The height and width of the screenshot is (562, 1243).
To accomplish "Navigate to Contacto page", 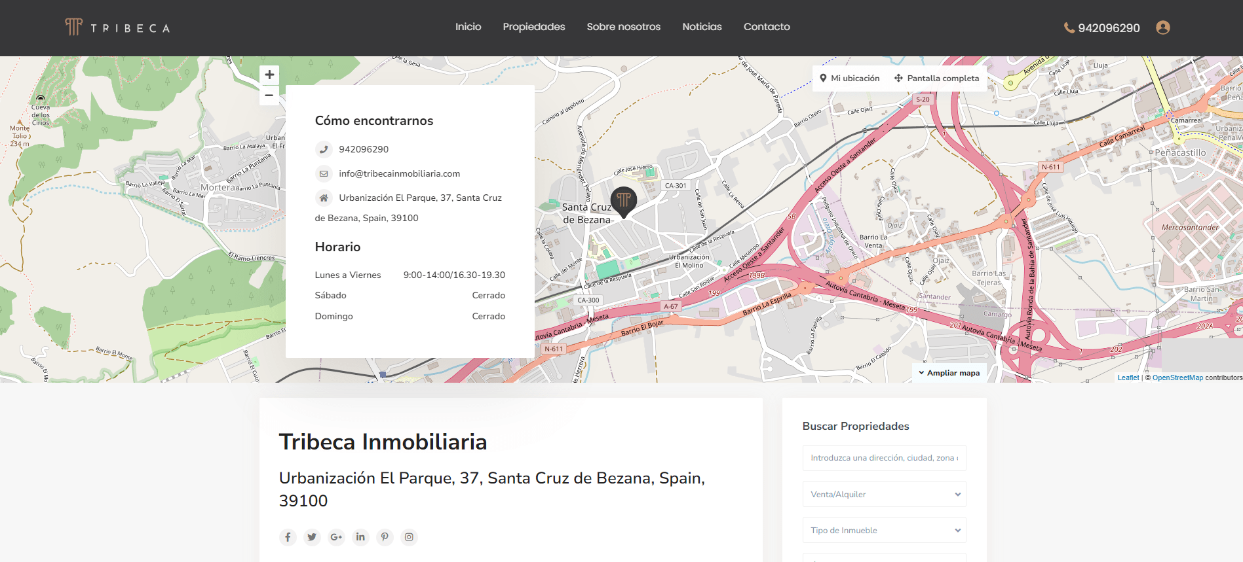I will point(767,27).
